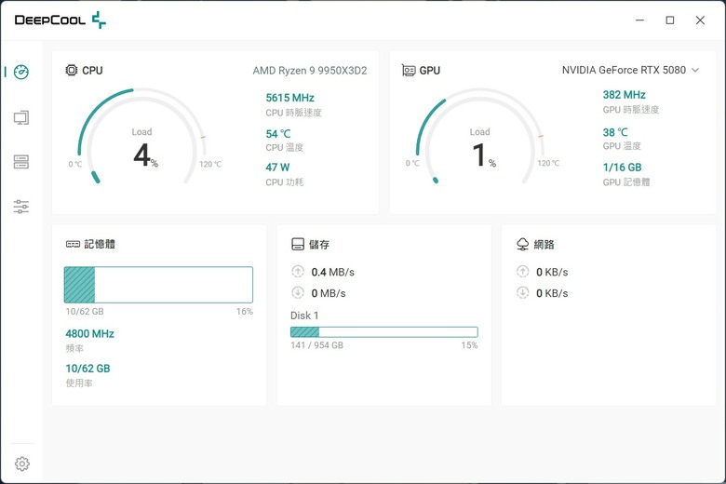Click the 47 W CPU power value
Screen dimensions: 726x484
[x=277, y=168]
